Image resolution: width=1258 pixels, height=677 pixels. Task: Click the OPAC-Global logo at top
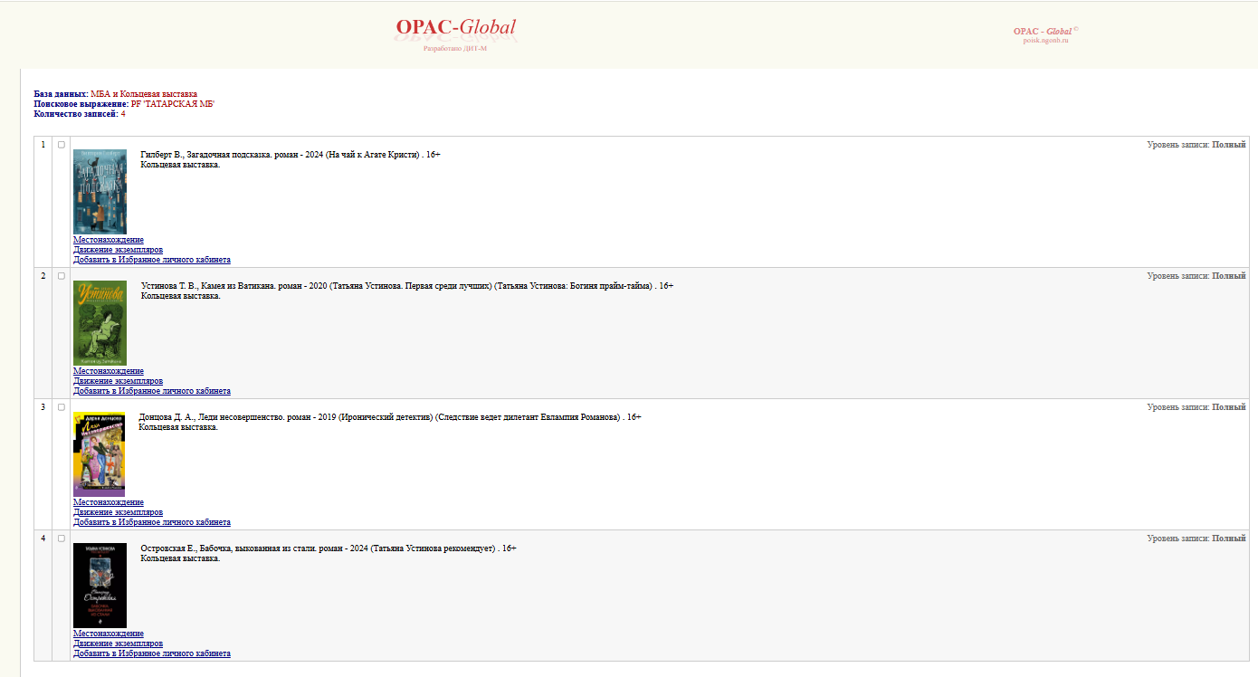456,29
